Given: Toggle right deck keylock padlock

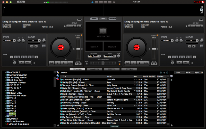Looking at the screenshot, I should (157, 35).
